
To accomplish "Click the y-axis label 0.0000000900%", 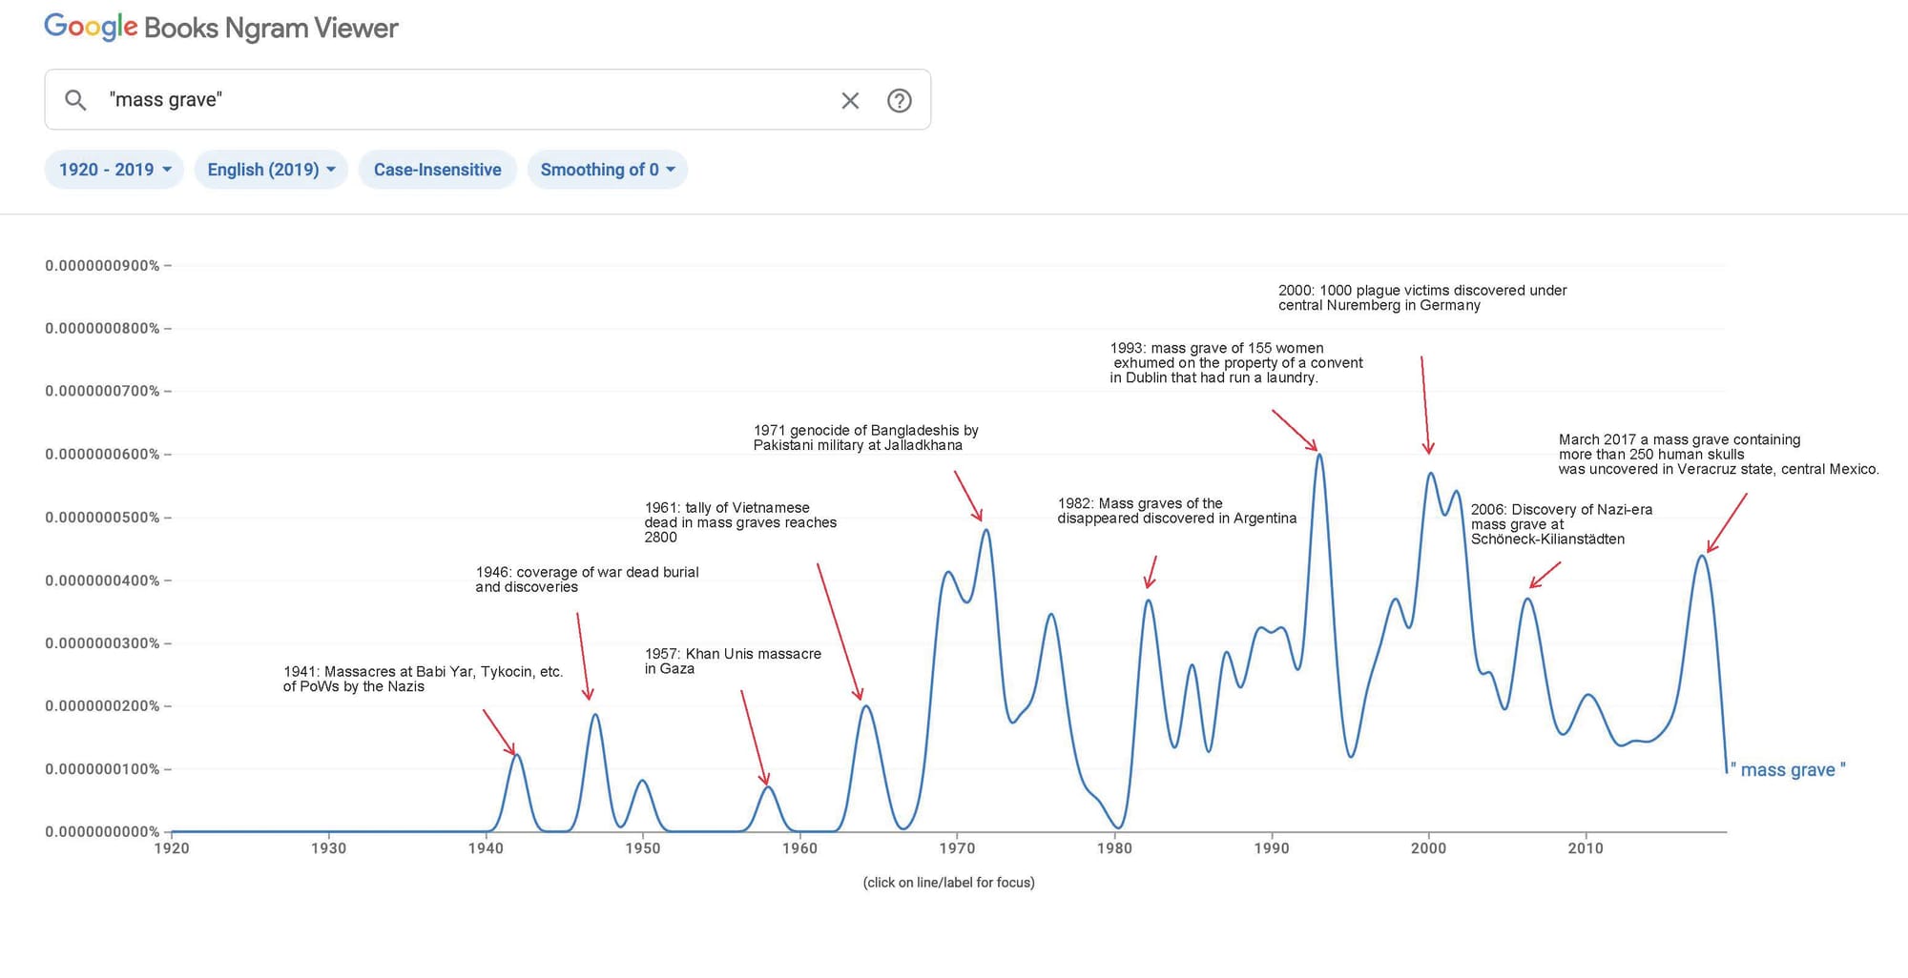I will click(x=102, y=265).
